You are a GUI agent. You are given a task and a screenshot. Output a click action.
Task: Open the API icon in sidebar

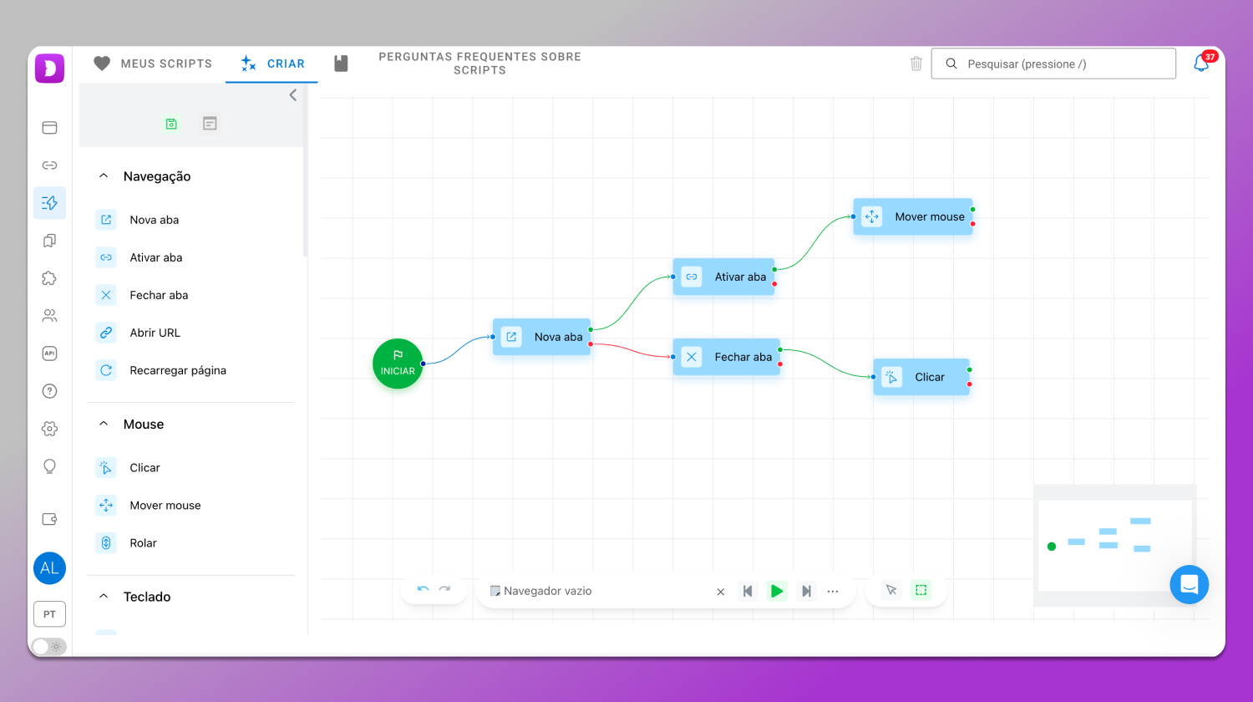(x=49, y=354)
